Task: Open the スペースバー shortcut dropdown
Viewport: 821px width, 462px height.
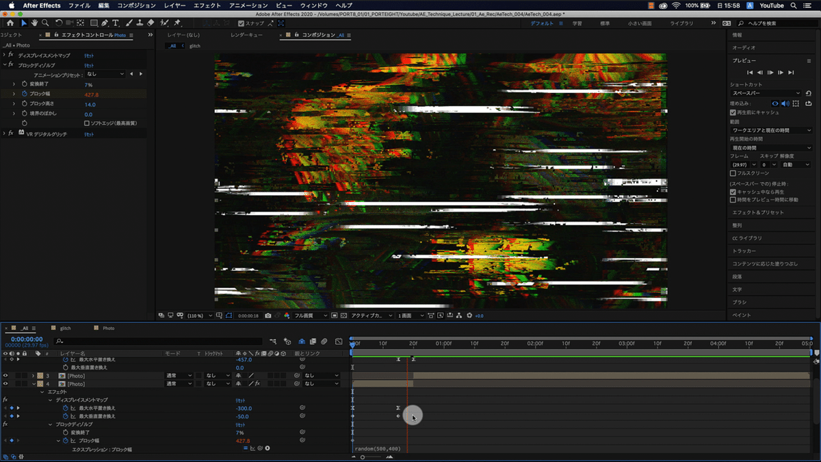Action: point(766,93)
